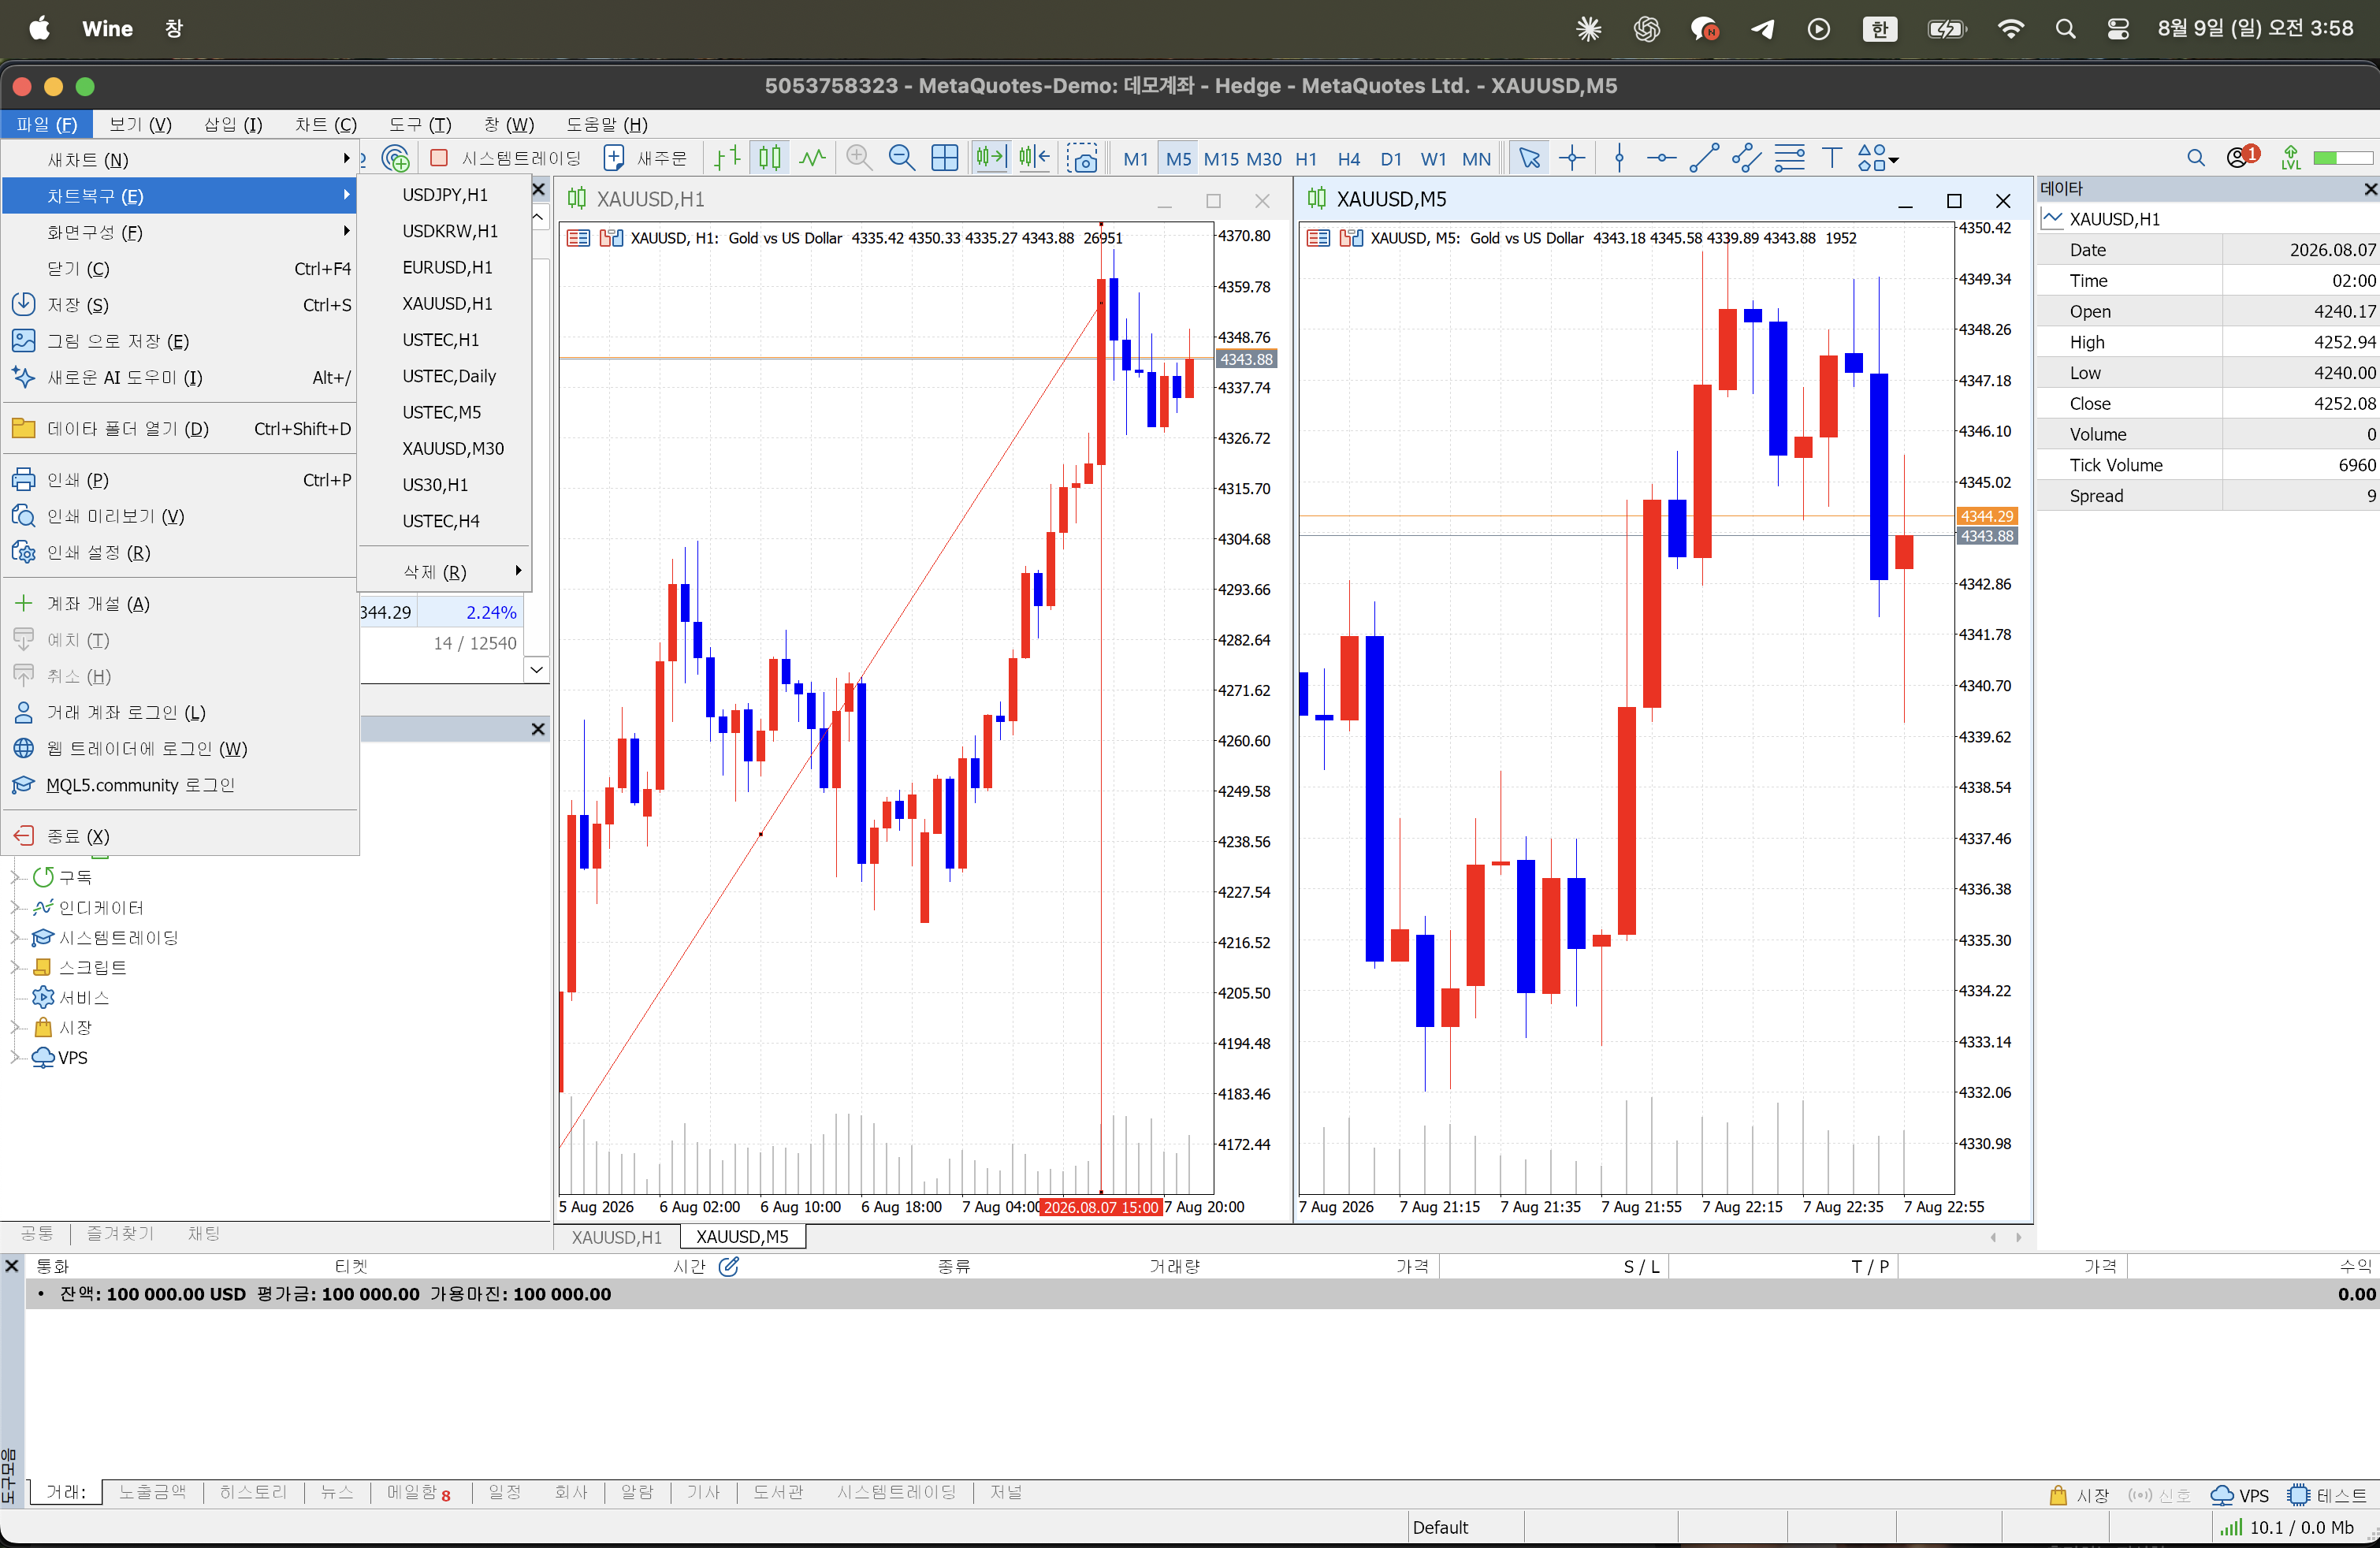2380x1548 pixels.
Task: Click the green LVL depth icon
Action: click(2291, 158)
